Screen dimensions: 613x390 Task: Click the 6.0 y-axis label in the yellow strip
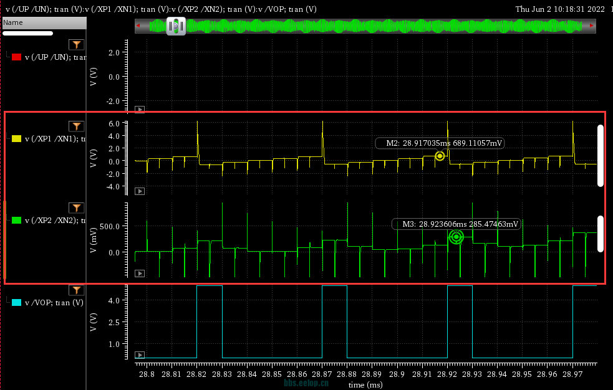113,124
